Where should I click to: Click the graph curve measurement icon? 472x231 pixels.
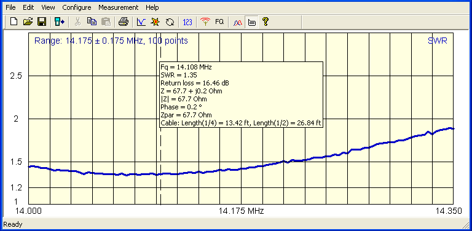141,22
